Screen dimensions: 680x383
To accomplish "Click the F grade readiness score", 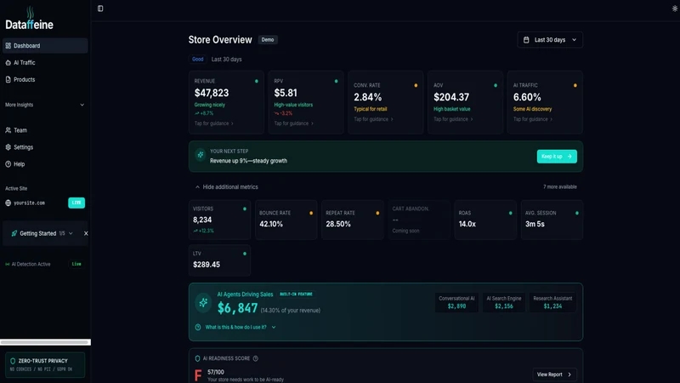I will [x=198, y=375].
